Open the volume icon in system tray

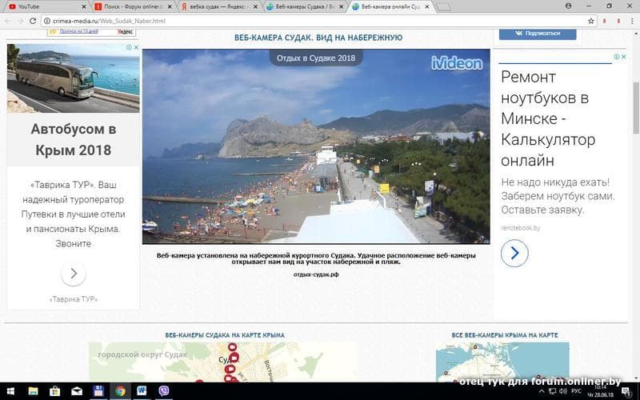pos(563,391)
